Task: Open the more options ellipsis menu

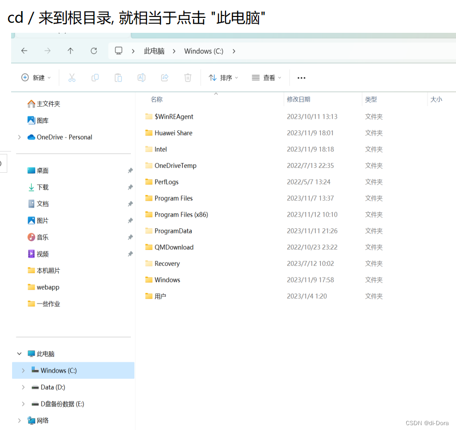Action: pyautogui.click(x=301, y=78)
